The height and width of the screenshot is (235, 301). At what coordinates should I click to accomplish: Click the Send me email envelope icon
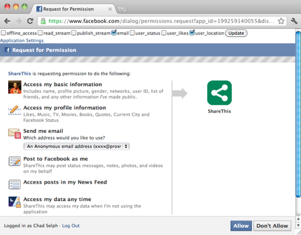[14, 134]
